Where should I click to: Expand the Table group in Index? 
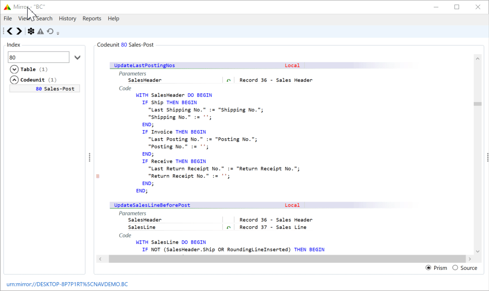(x=14, y=69)
